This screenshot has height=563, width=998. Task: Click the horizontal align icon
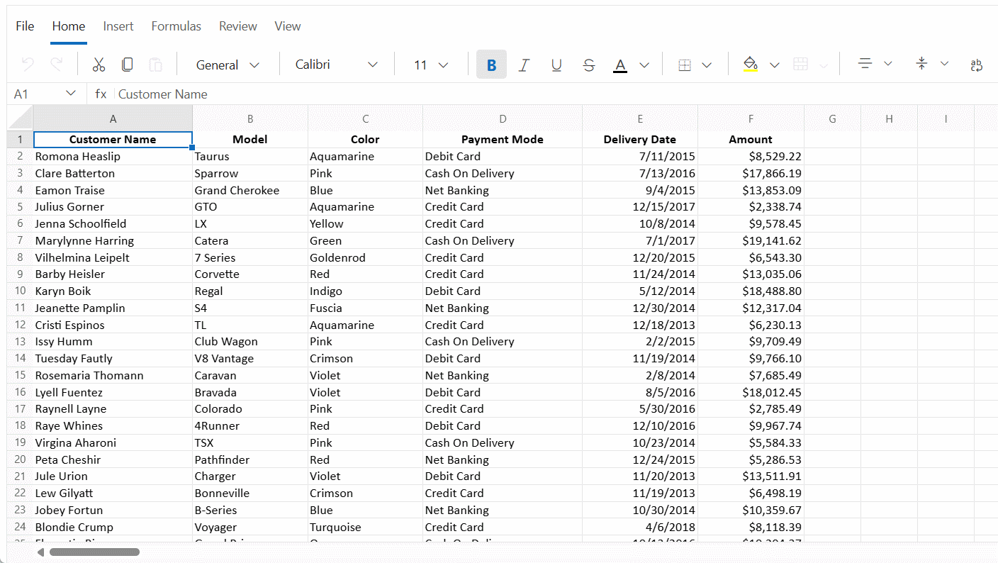click(865, 64)
